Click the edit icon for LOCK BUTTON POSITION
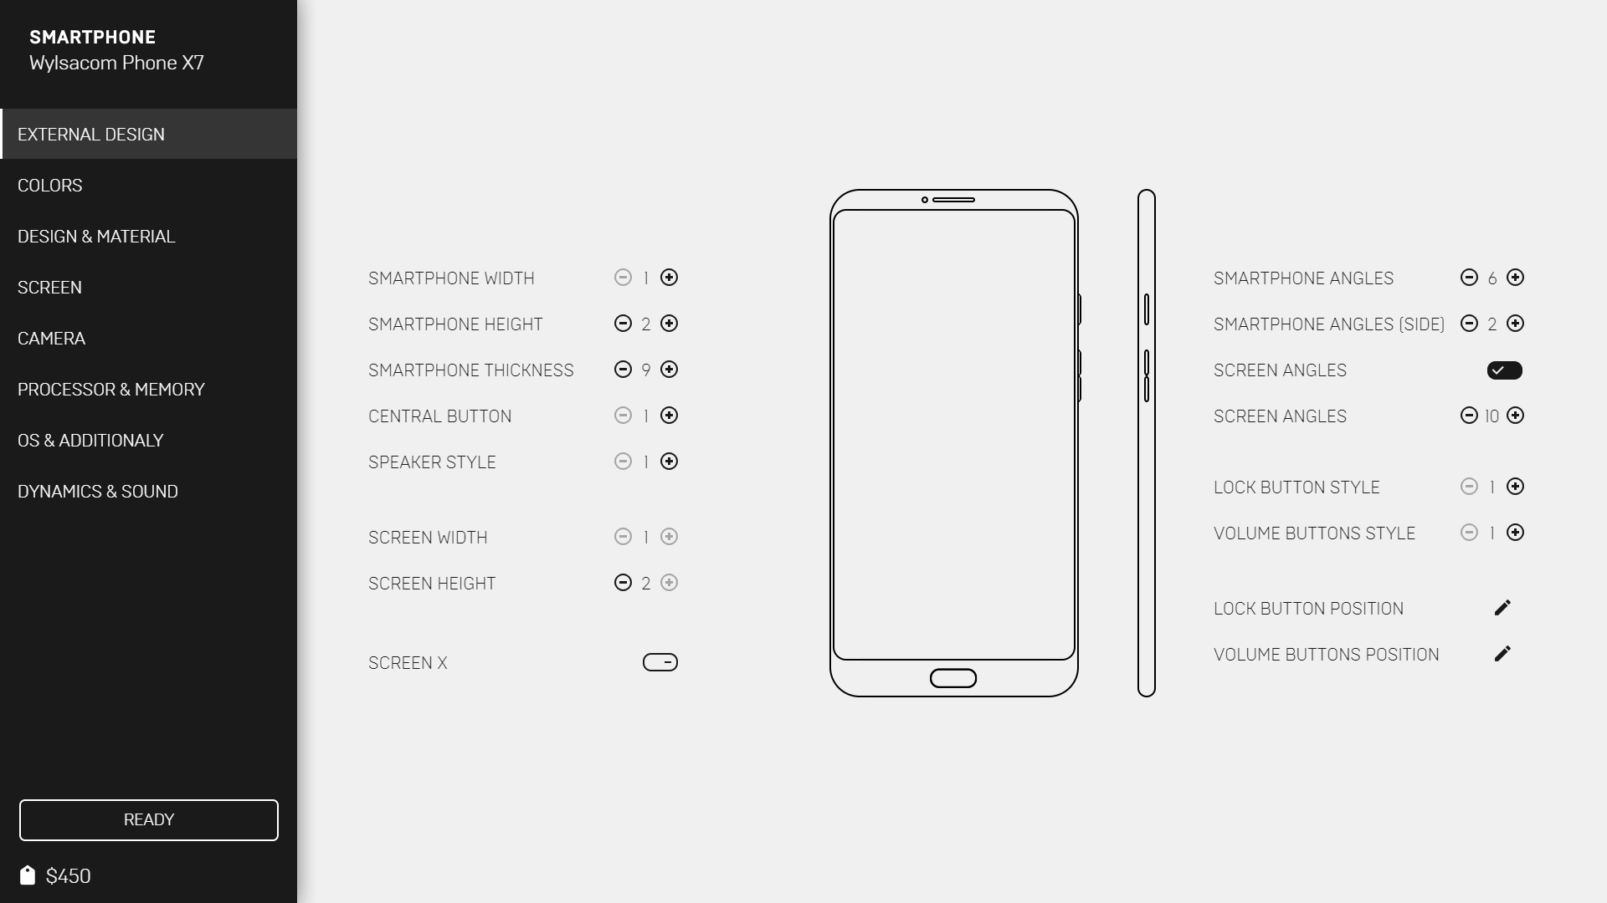The height and width of the screenshot is (903, 1607). (1503, 608)
